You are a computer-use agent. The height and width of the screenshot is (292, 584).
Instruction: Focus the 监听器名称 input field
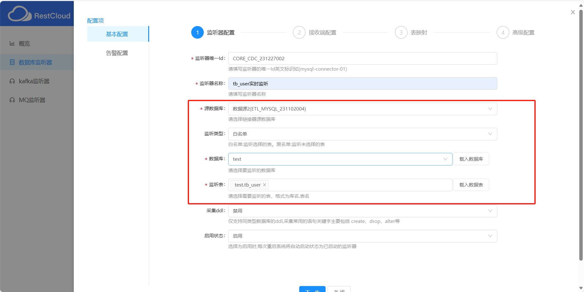363,84
